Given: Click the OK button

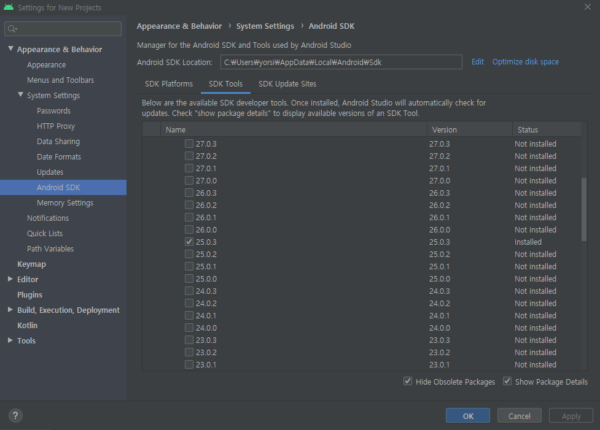Looking at the screenshot, I should point(467,415).
